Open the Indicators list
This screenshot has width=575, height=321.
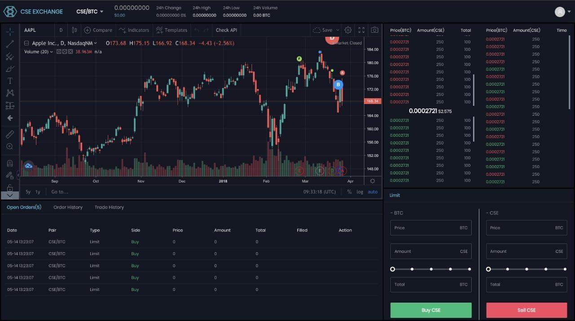click(x=134, y=30)
